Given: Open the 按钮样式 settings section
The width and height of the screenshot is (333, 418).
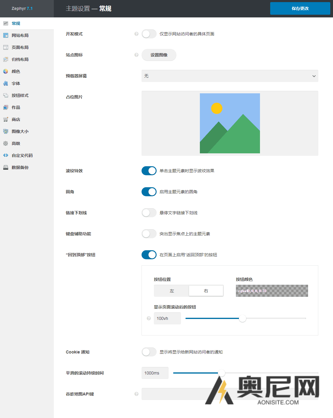Looking at the screenshot, I should pos(20,95).
